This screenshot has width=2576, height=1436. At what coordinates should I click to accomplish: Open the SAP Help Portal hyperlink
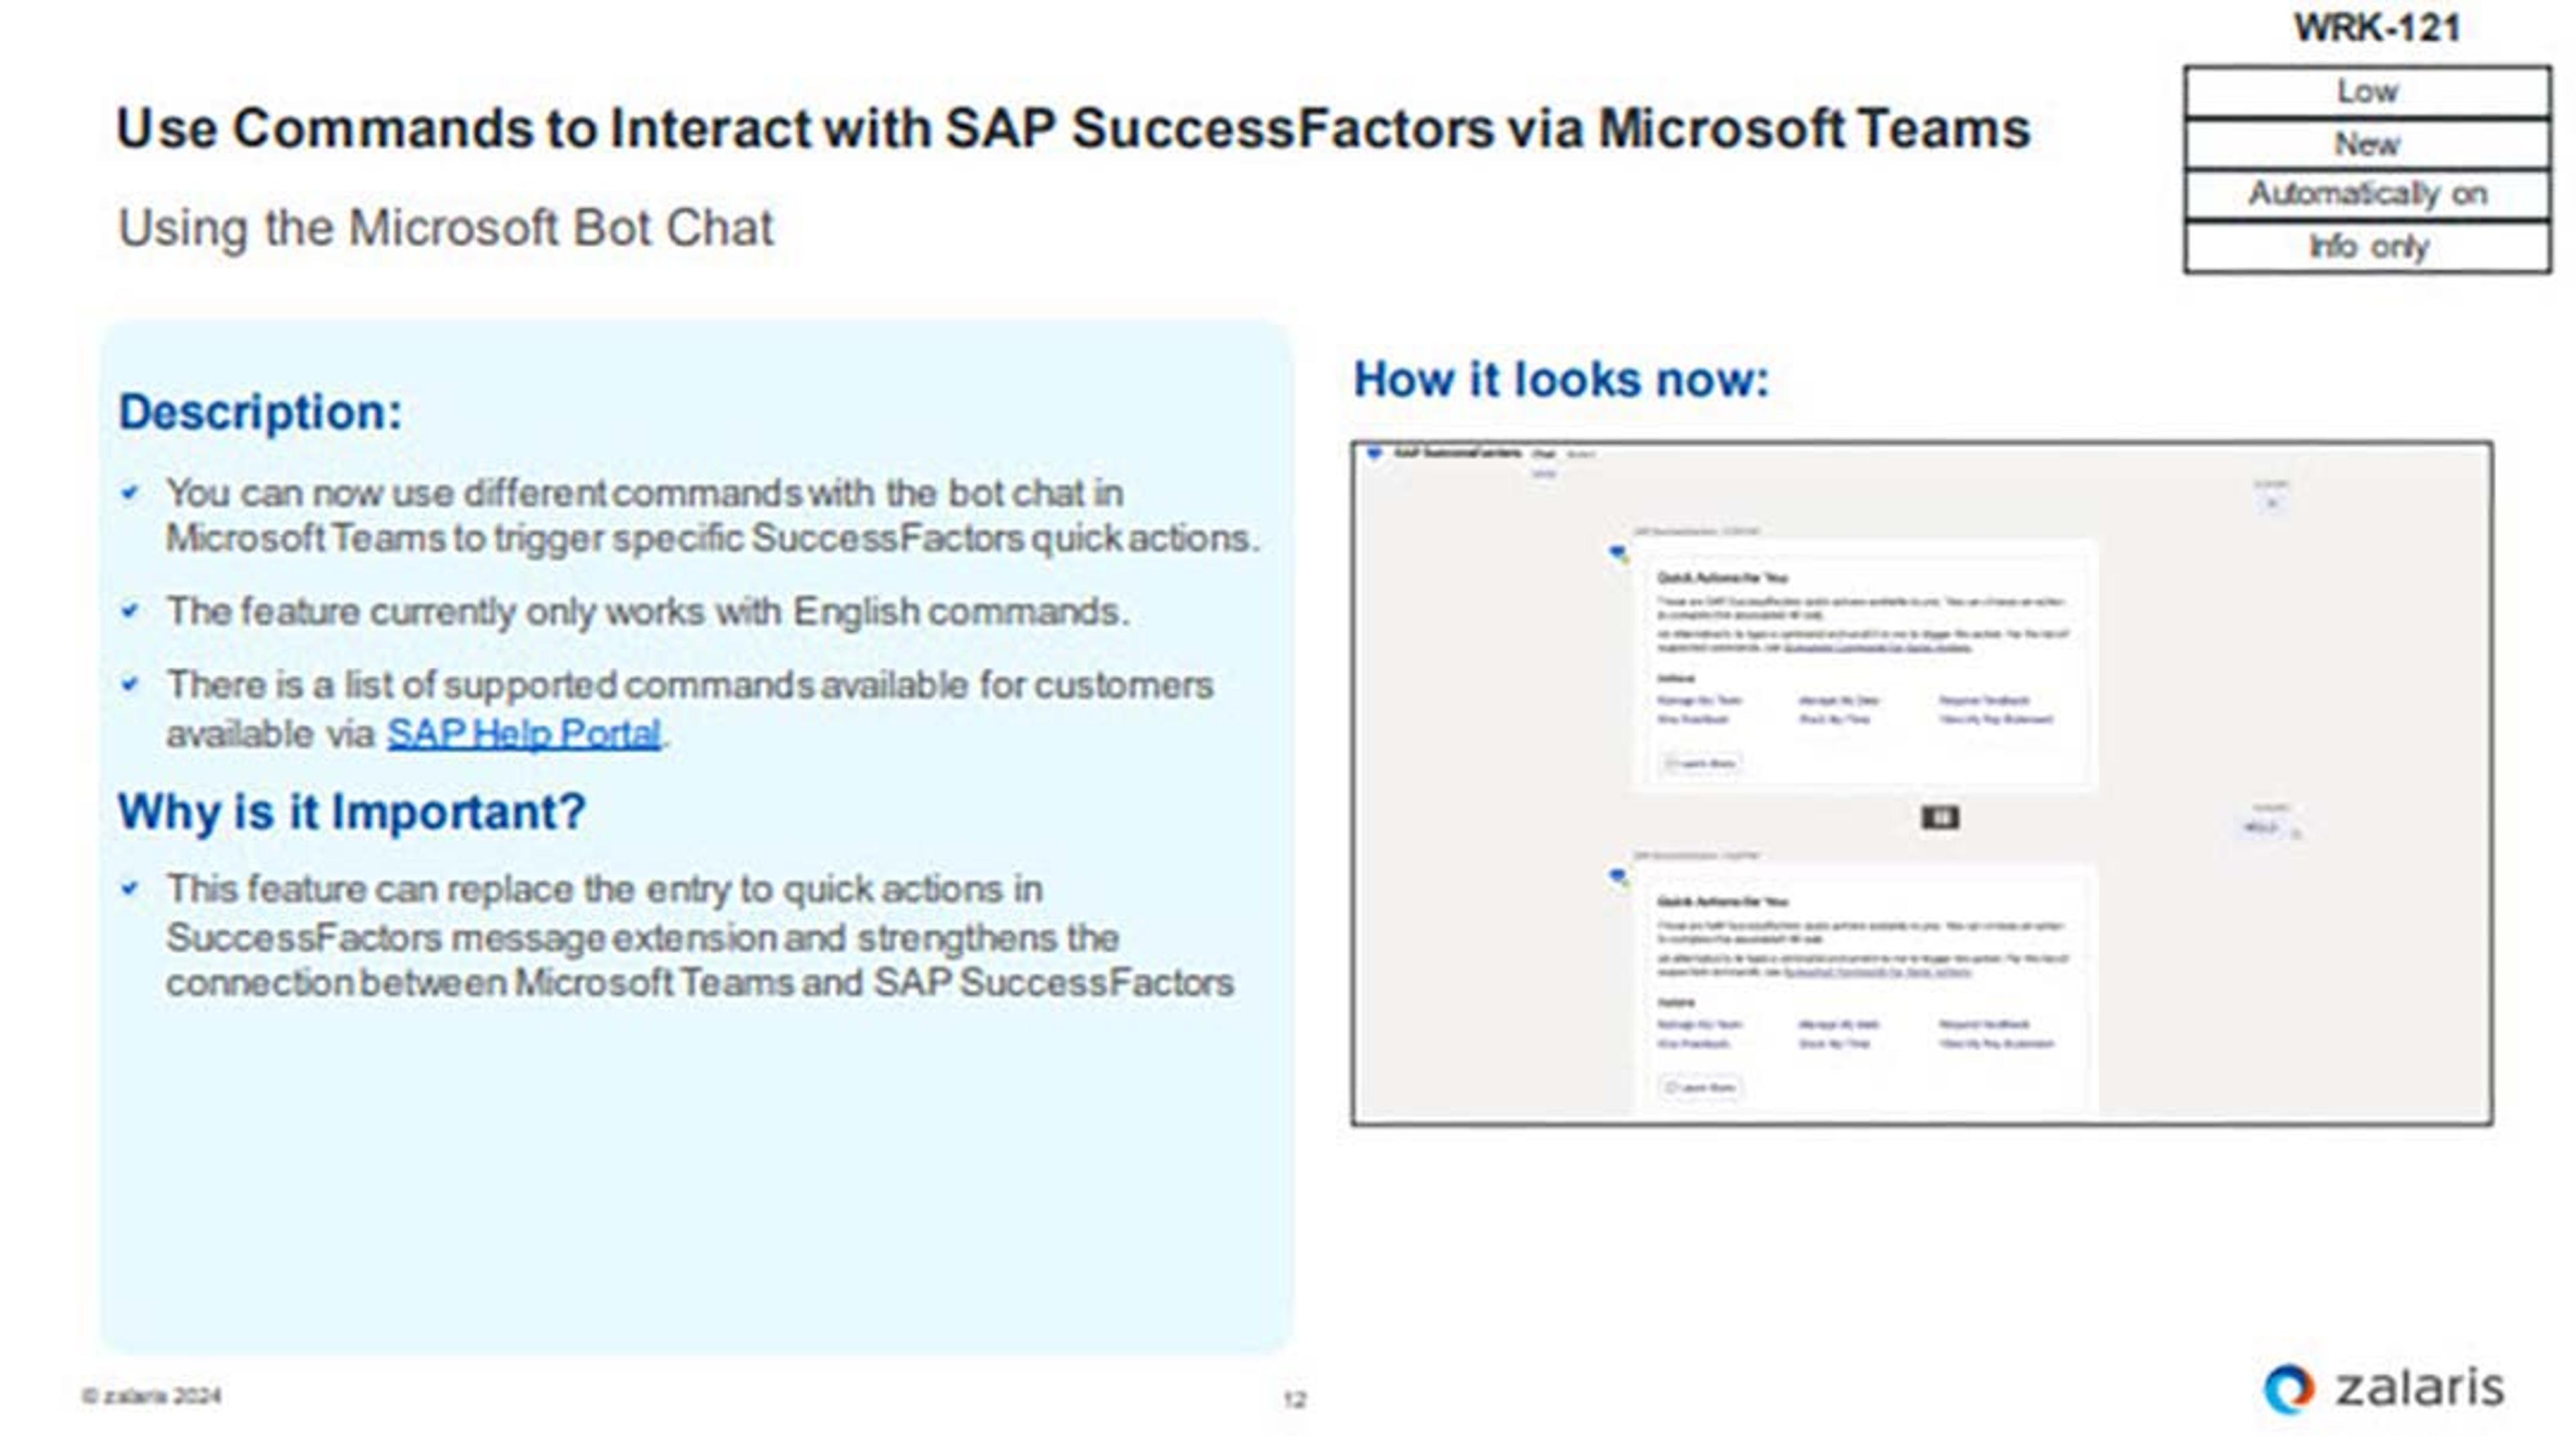tap(523, 733)
